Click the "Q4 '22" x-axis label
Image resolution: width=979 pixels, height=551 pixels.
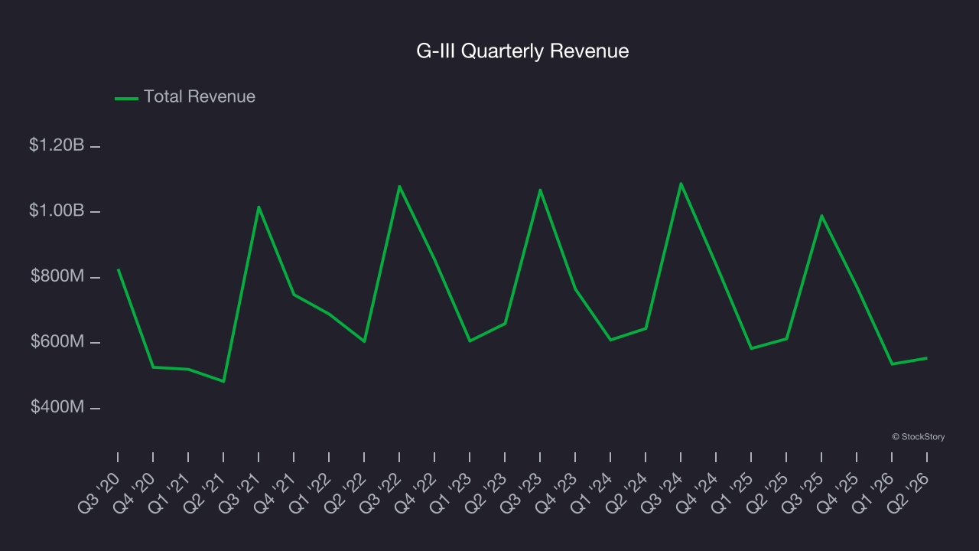[418, 494]
